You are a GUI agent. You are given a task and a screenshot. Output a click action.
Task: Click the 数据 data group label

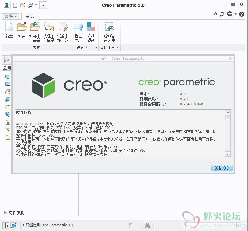coord(37,47)
